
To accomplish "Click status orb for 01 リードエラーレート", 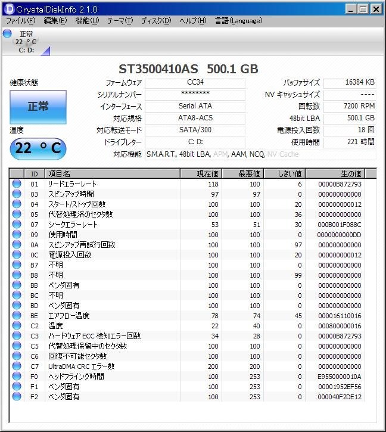I will (x=17, y=184).
